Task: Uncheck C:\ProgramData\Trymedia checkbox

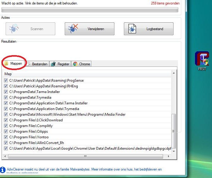Action: coord(6,97)
